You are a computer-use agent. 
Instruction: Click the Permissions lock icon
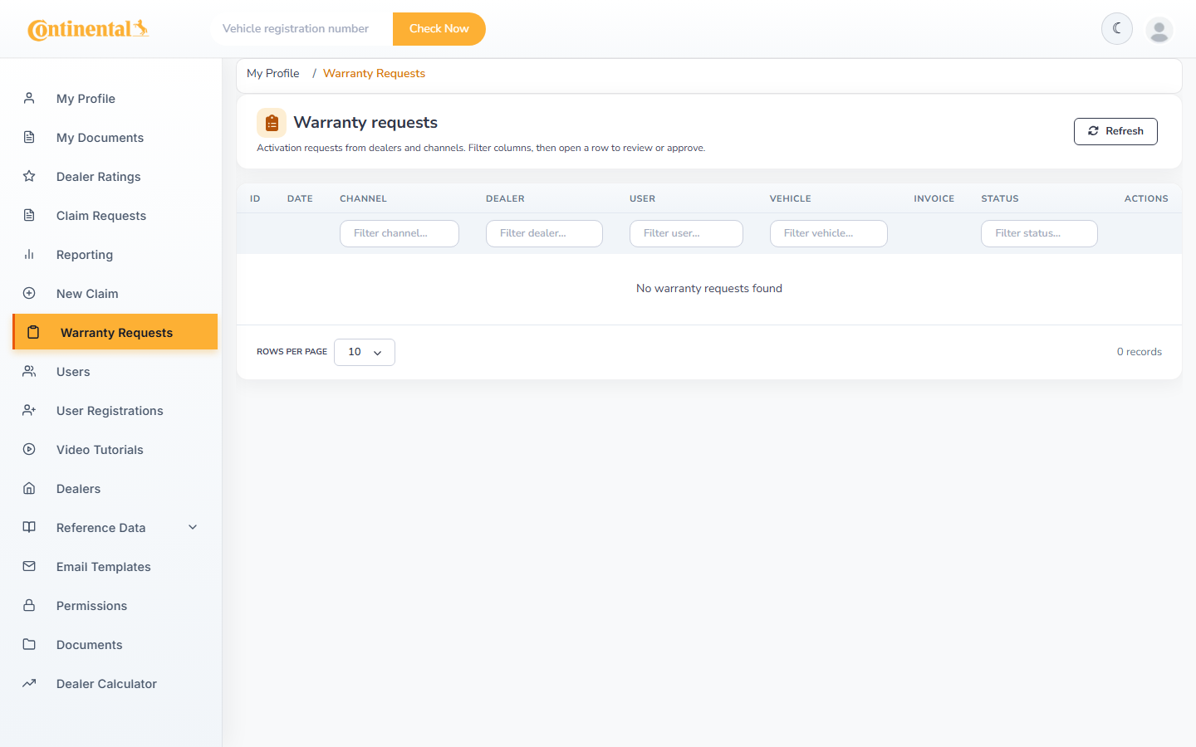(x=29, y=605)
